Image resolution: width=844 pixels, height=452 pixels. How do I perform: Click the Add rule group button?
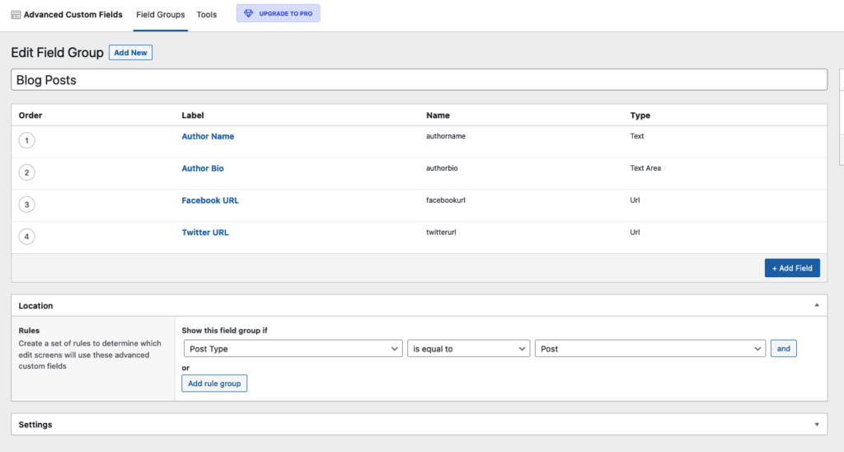click(x=214, y=384)
